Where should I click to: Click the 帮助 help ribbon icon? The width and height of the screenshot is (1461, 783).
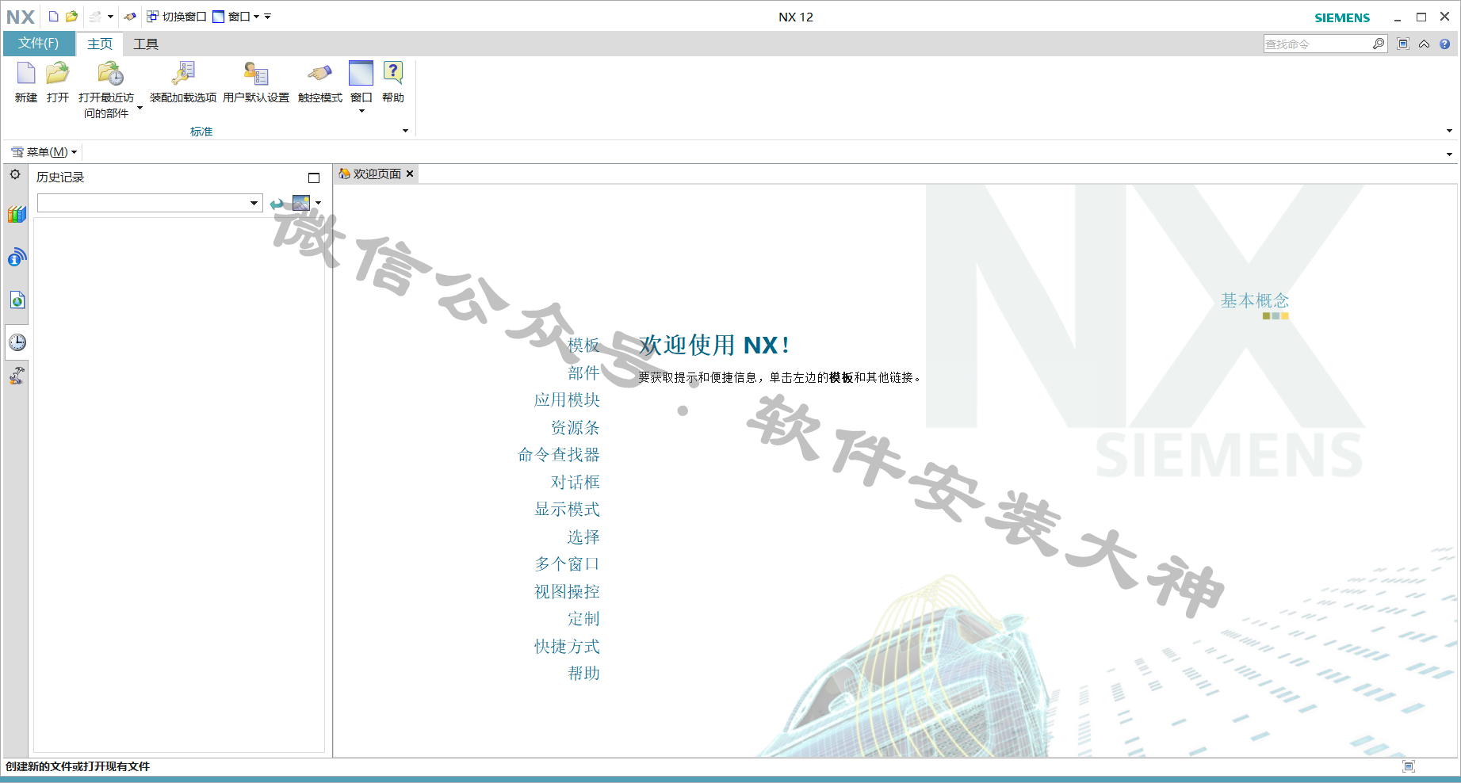click(393, 83)
